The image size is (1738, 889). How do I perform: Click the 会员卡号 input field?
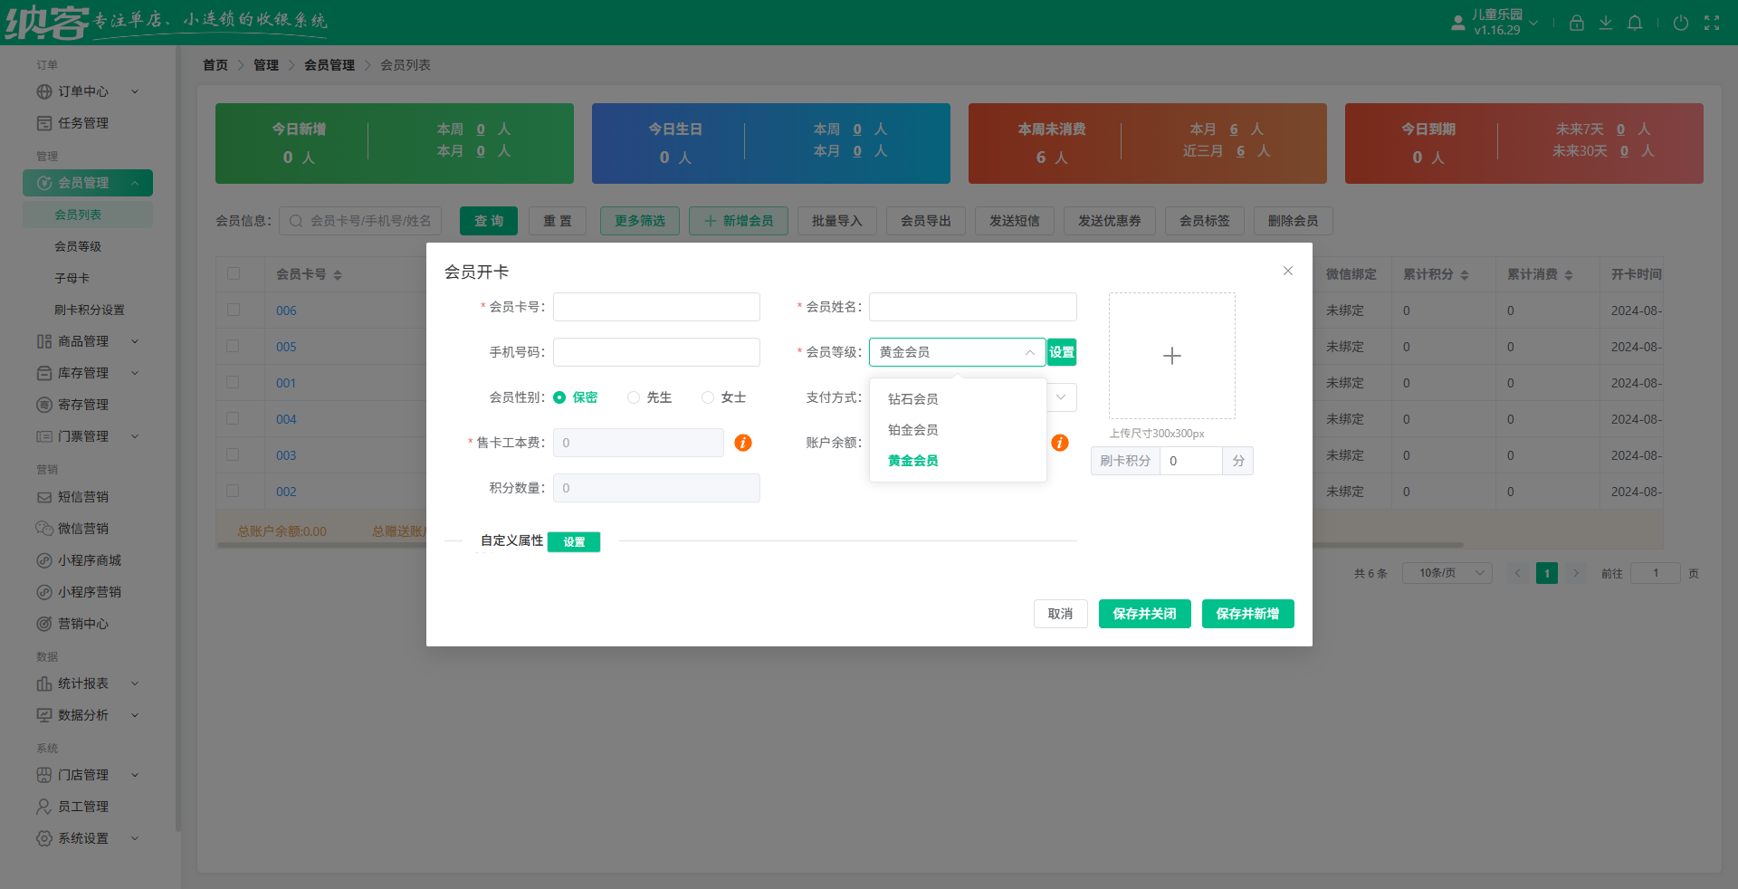tap(655, 307)
